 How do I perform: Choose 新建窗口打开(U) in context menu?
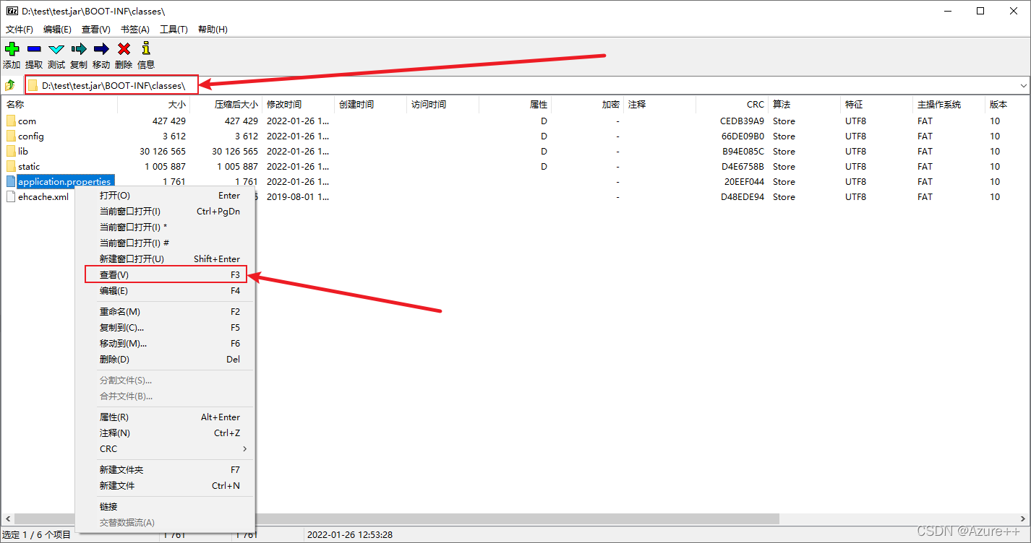click(165, 259)
